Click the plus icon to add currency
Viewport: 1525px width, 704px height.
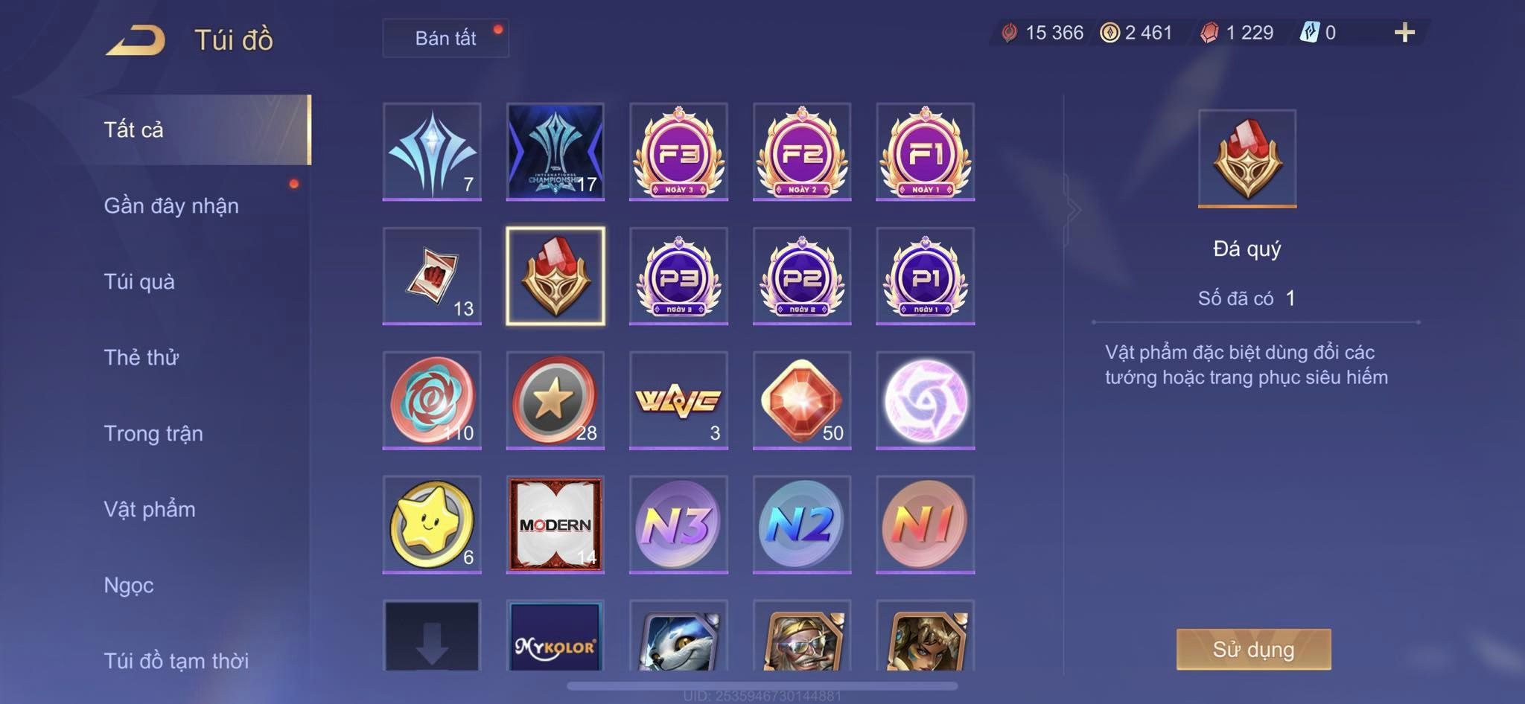click(1404, 33)
